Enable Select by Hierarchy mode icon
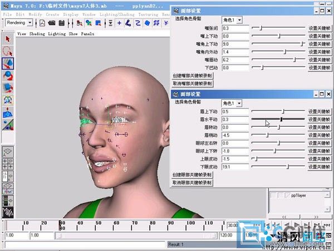Screen dimensions: 334x251 click(x=80, y=23)
